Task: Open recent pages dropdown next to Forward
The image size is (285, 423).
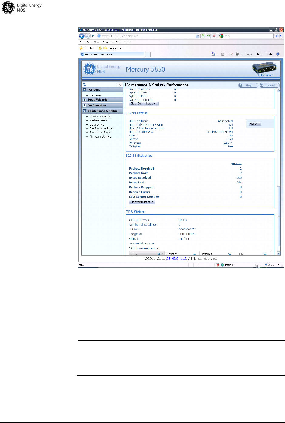Action: click(93, 36)
